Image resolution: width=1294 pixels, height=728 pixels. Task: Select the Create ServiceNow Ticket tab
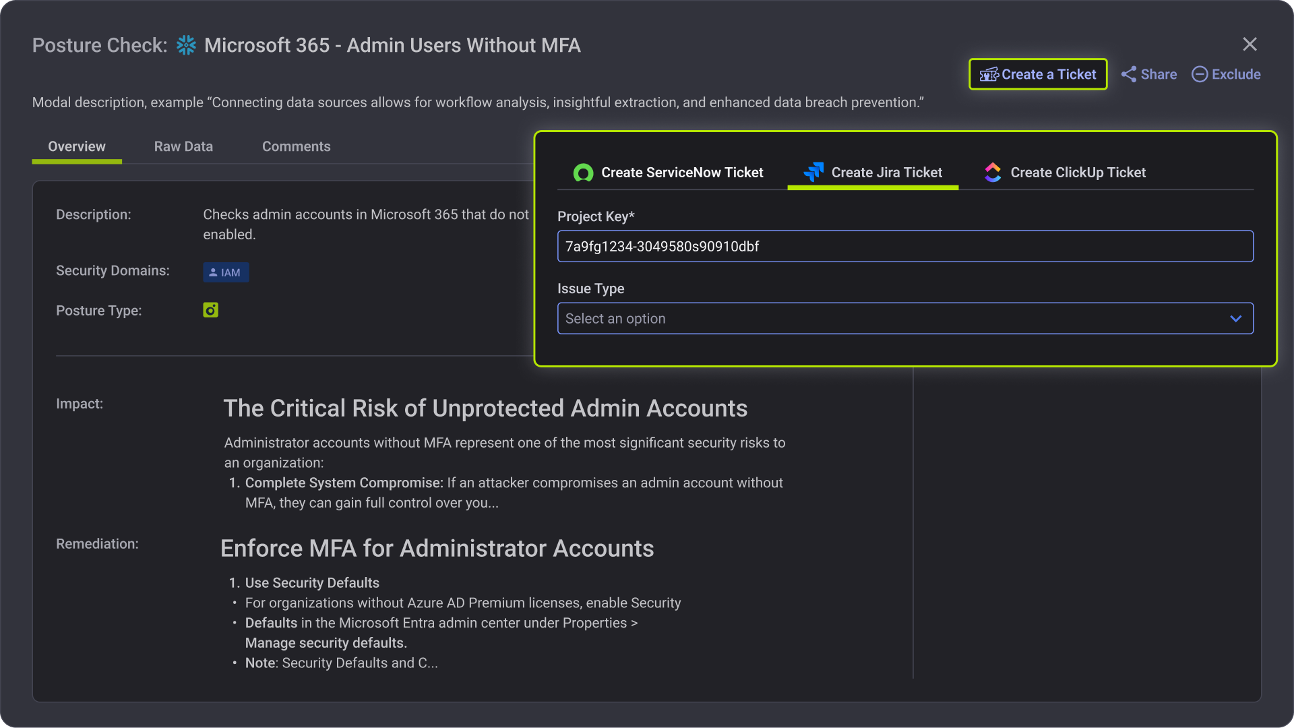669,173
